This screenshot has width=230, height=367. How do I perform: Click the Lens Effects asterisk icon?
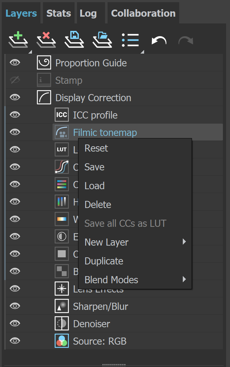61,288
